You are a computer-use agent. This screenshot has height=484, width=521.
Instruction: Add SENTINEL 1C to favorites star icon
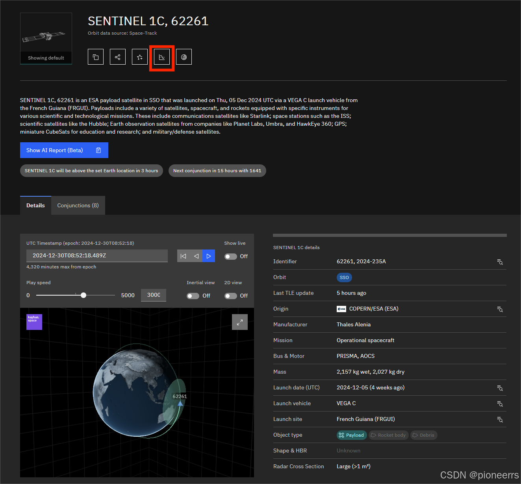tap(140, 57)
